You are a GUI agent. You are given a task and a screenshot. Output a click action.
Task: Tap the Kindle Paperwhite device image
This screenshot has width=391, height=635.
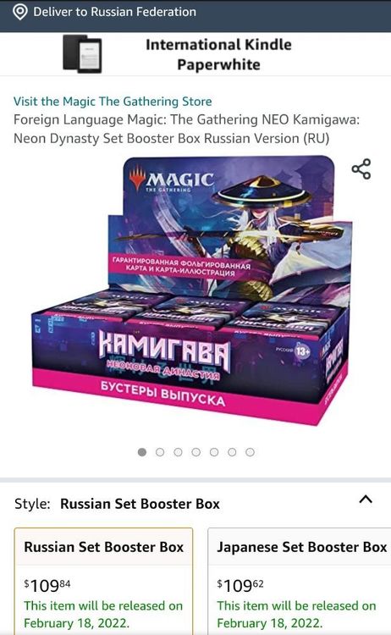[82, 54]
